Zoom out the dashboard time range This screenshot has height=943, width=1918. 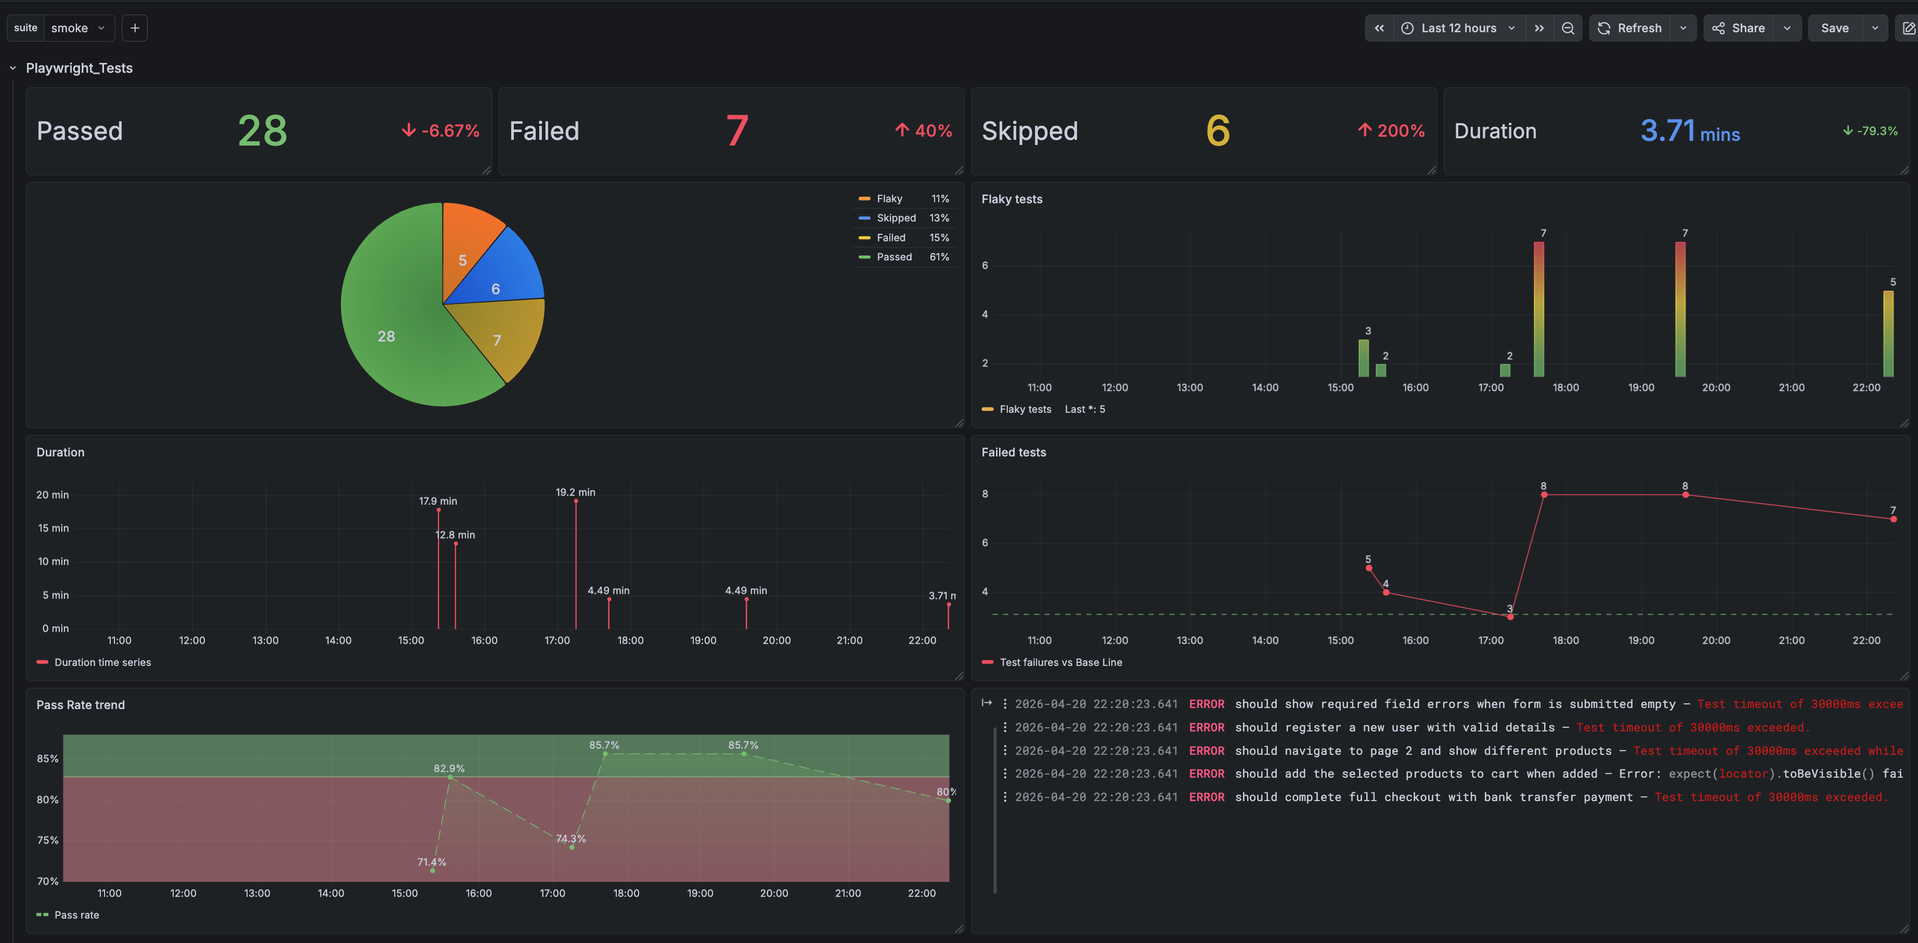coord(1568,28)
